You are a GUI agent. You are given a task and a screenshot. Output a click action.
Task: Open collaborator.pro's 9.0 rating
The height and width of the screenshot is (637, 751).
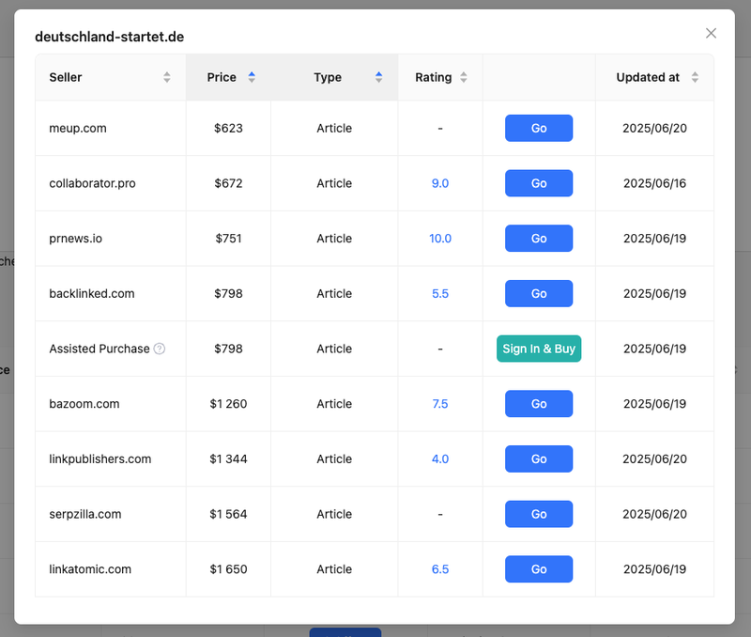pos(439,183)
